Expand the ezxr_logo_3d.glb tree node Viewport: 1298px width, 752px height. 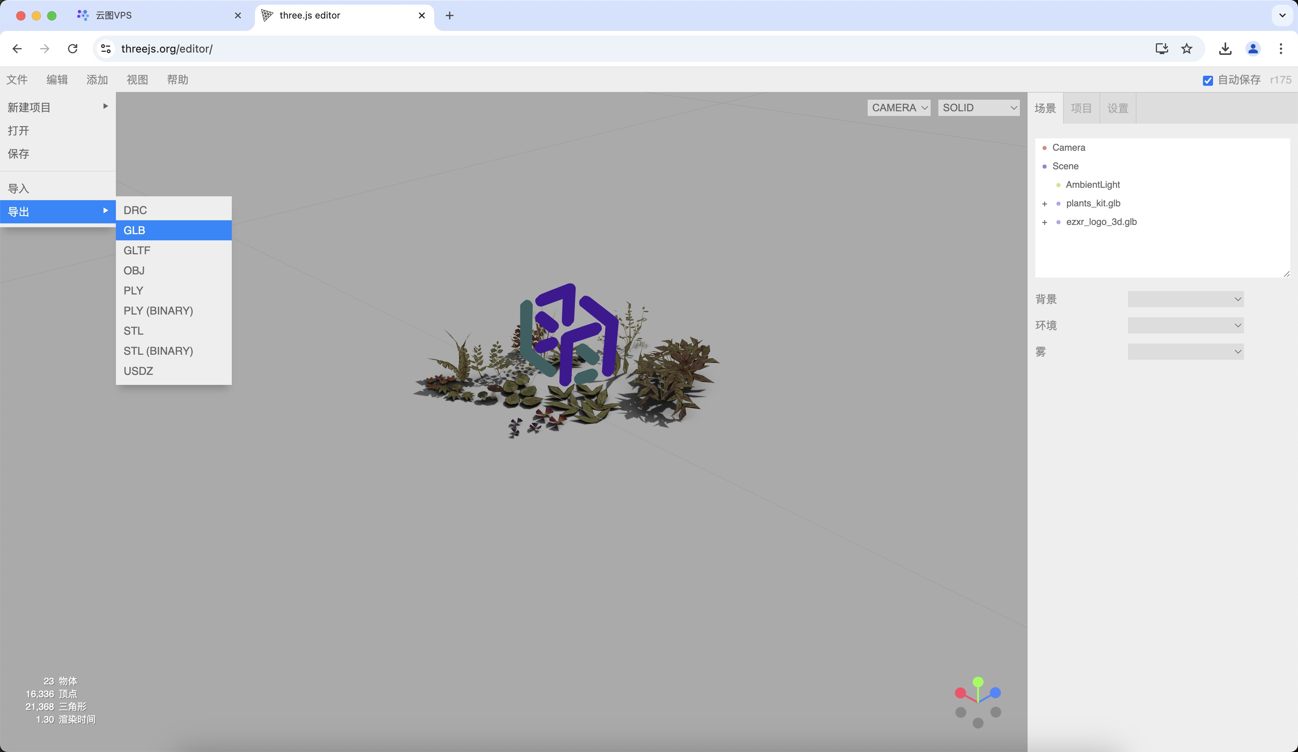1045,223
